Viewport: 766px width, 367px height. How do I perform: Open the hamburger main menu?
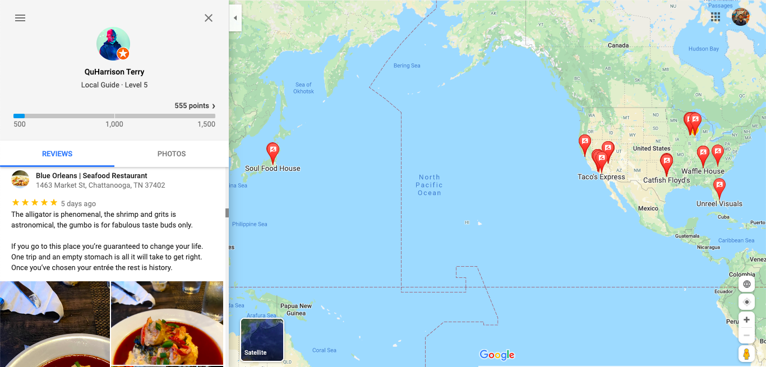(20, 18)
